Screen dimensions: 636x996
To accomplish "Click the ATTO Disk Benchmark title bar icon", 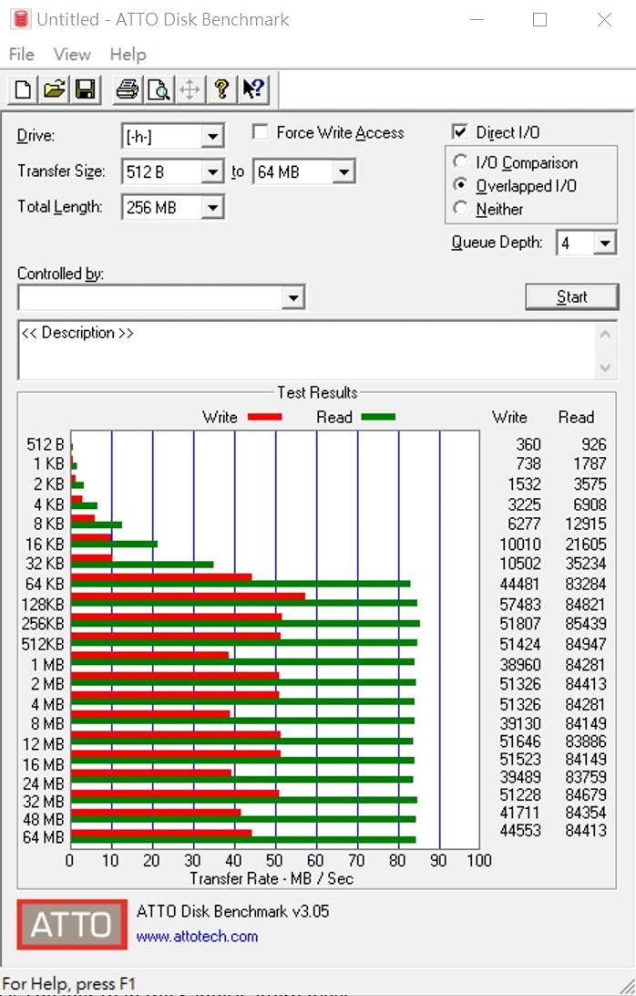I will (x=20, y=19).
